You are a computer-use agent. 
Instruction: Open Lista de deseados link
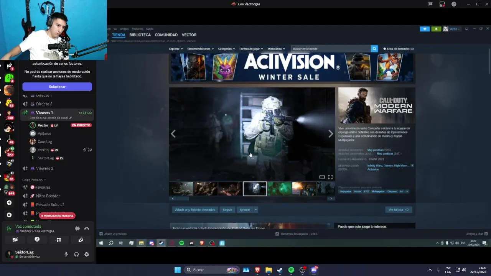[399, 49]
